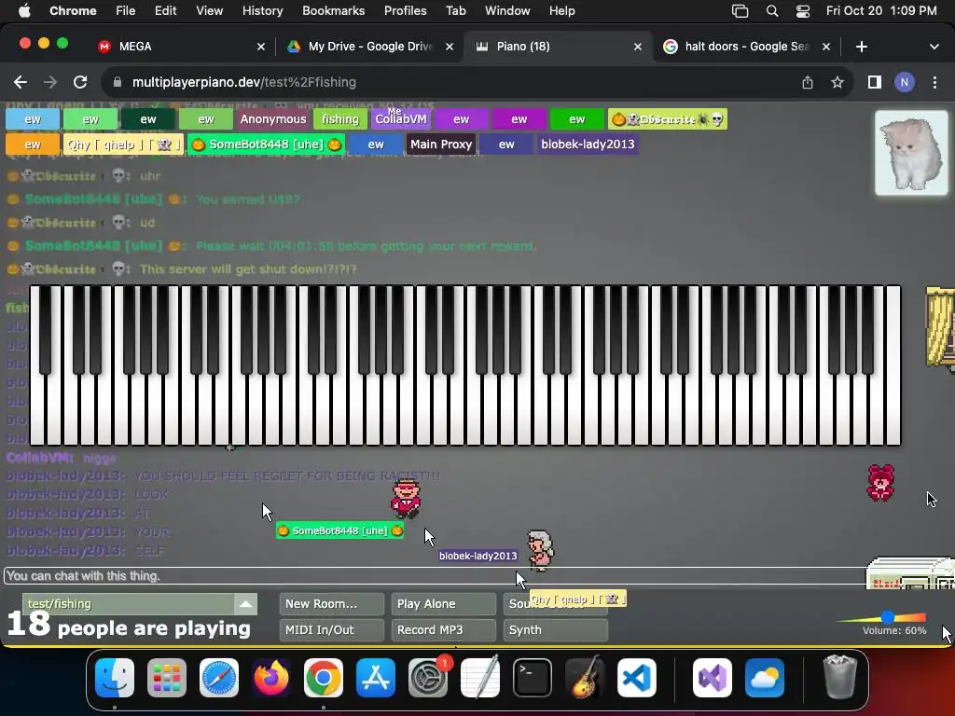Open Launchpad from the dock
Image resolution: width=955 pixels, height=716 pixels.
pyautogui.click(x=167, y=678)
